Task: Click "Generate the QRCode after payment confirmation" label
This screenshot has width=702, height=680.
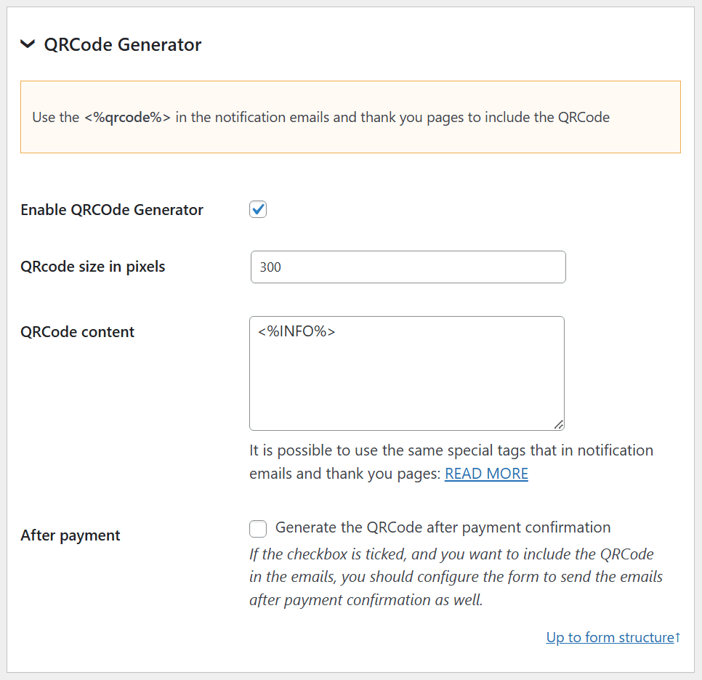Action: [443, 527]
